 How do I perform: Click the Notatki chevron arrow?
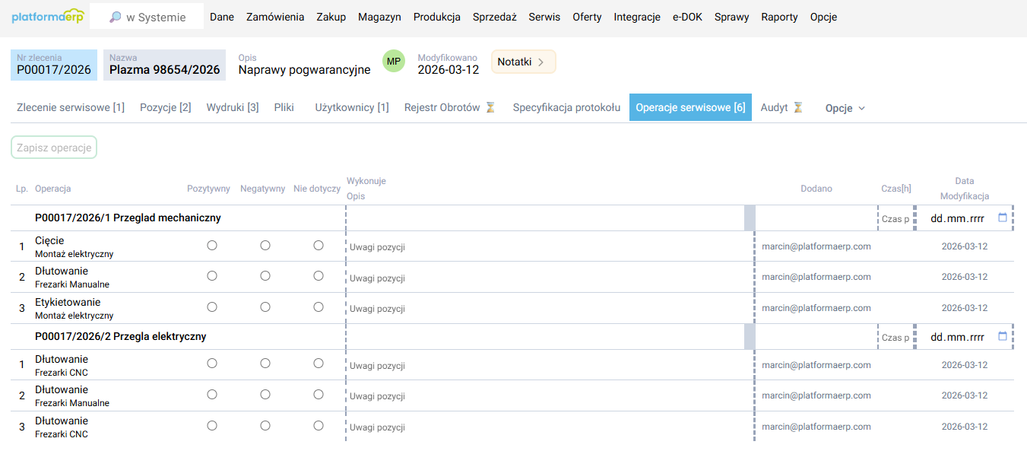point(541,62)
